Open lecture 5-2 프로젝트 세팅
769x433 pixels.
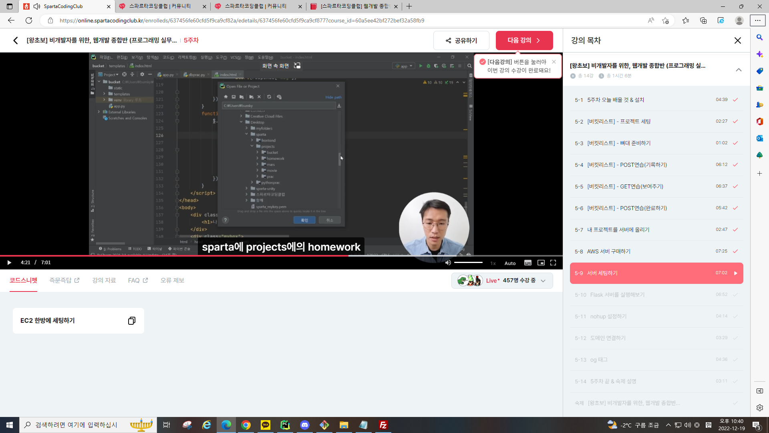pos(656,121)
